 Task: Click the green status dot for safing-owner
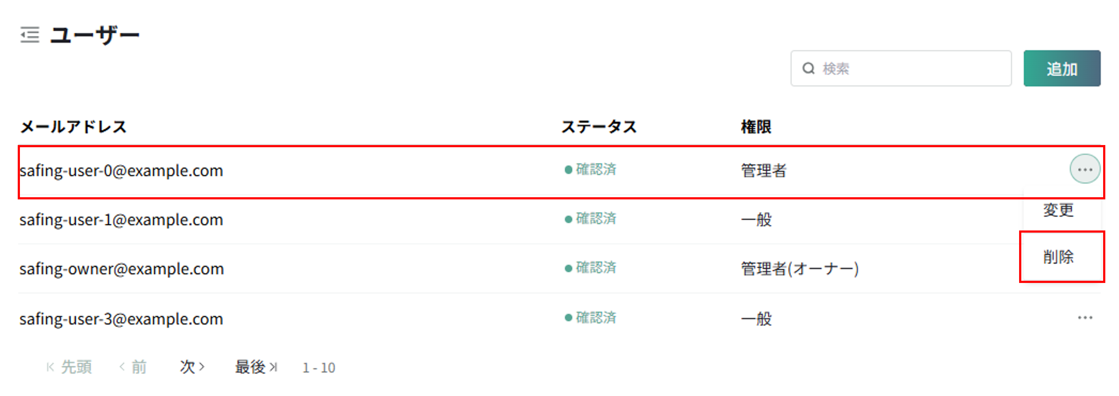point(568,268)
